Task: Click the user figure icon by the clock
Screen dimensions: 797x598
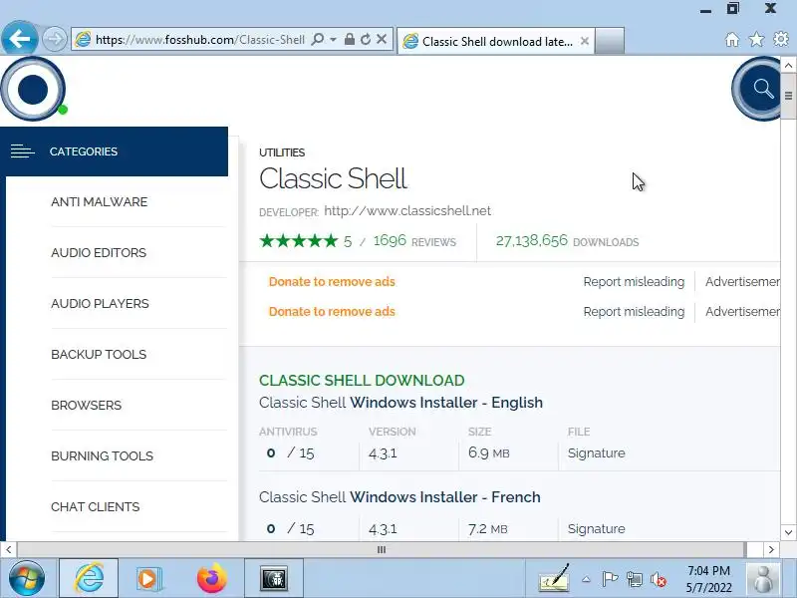Action: [x=763, y=578]
